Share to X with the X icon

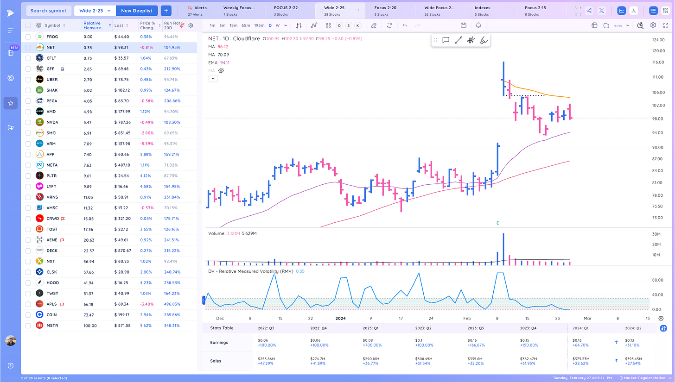tap(601, 11)
